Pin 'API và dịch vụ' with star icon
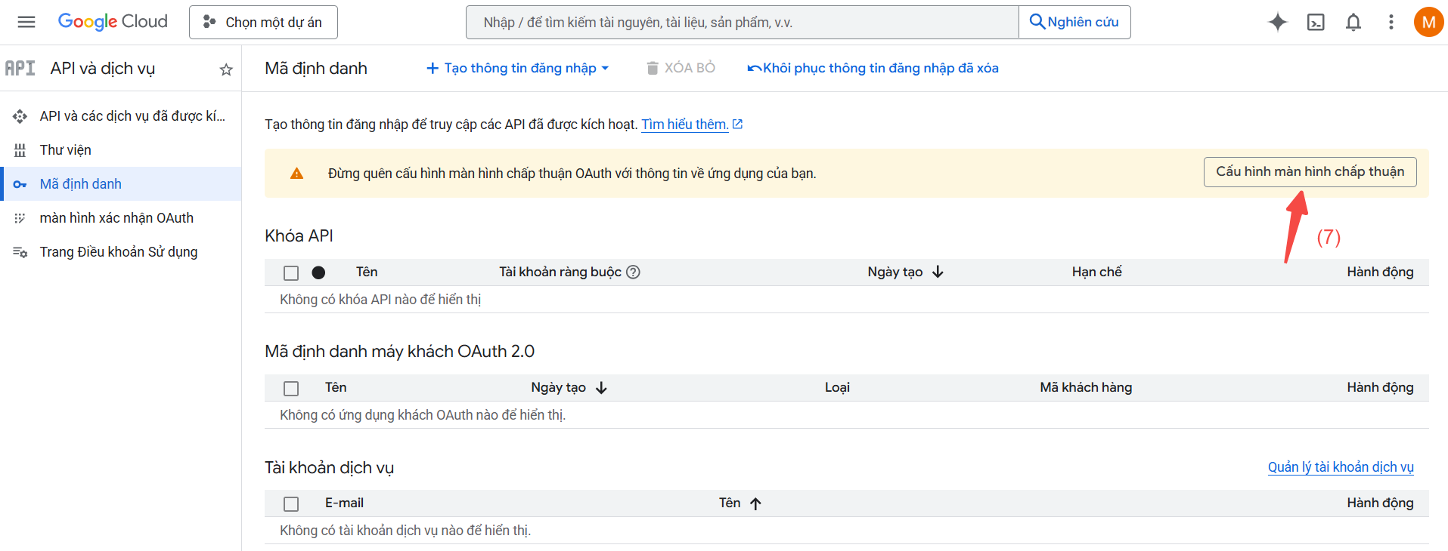 coord(226,69)
